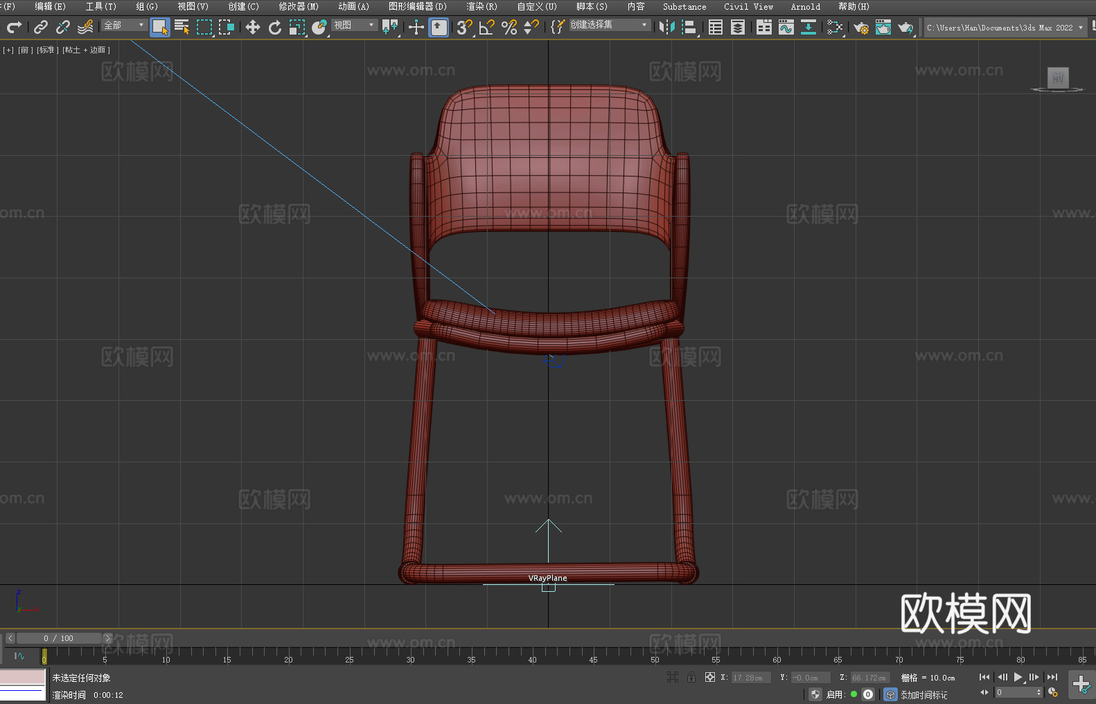Open the 帮助(H) menu
The image size is (1096, 704).
[854, 6]
